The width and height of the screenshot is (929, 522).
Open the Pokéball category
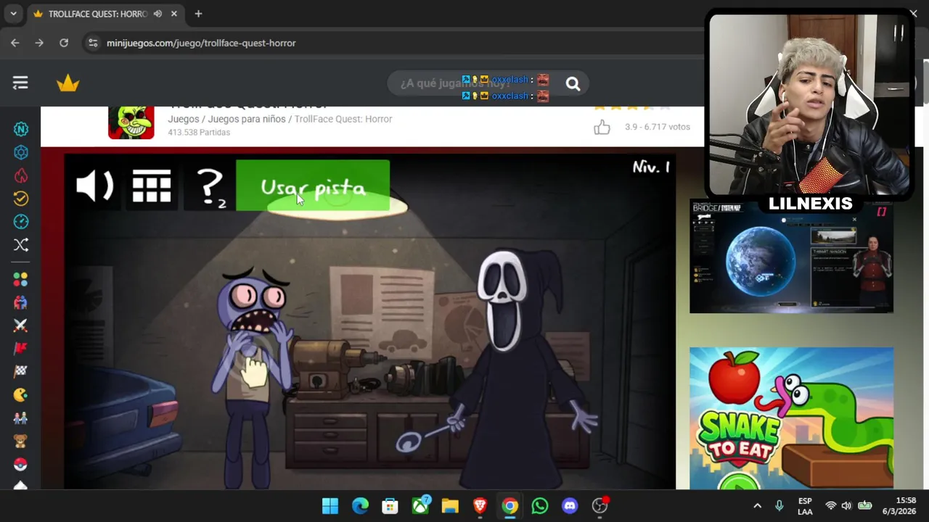click(21, 464)
